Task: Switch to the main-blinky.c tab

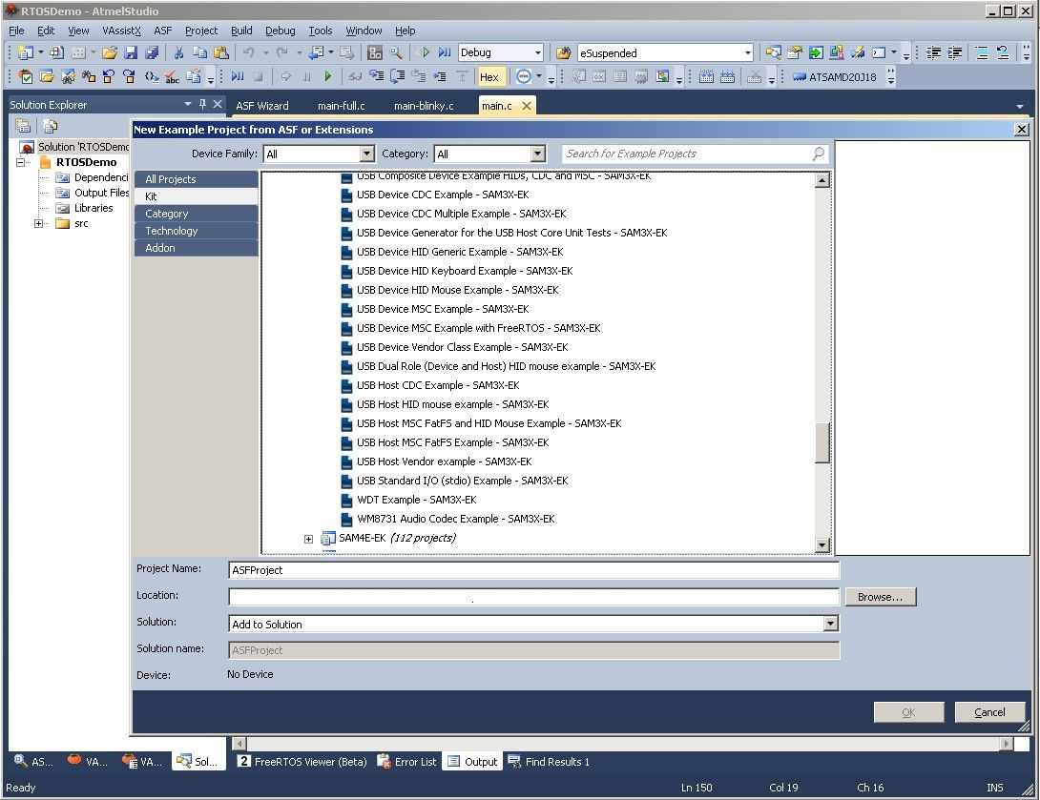Action: pos(424,106)
